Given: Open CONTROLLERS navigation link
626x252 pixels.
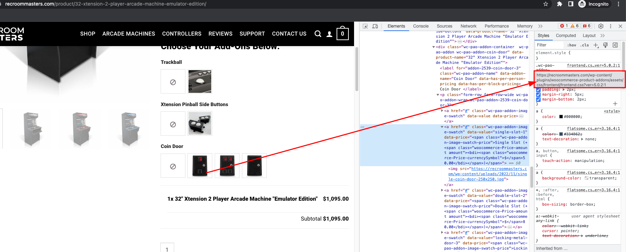Looking at the screenshot, I should pos(182,34).
